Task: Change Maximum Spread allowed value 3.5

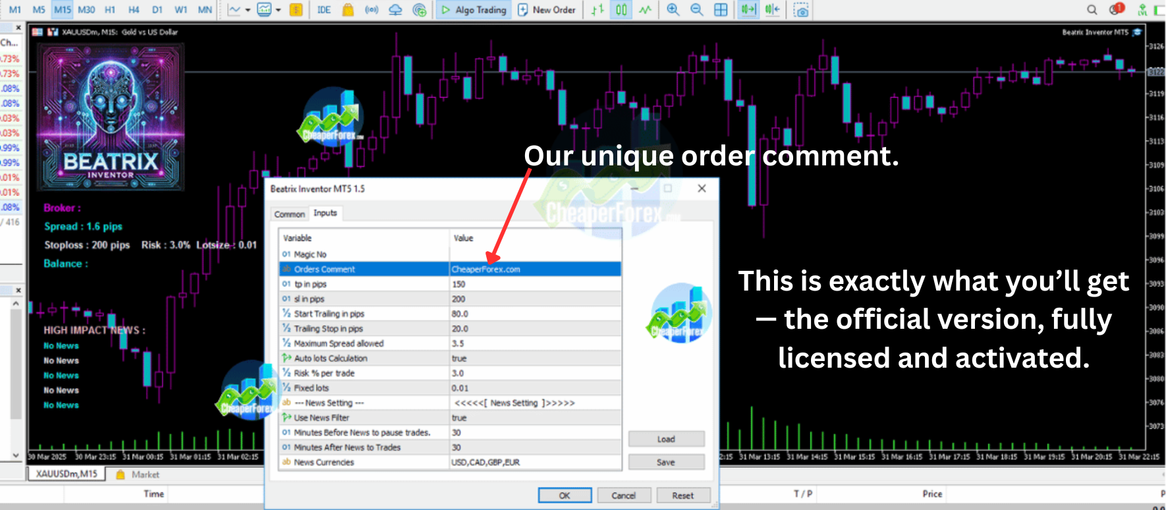Action: pos(536,343)
